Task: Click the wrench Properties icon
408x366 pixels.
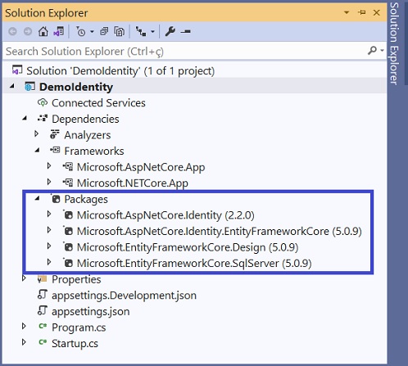Action: click(x=170, y=31)
